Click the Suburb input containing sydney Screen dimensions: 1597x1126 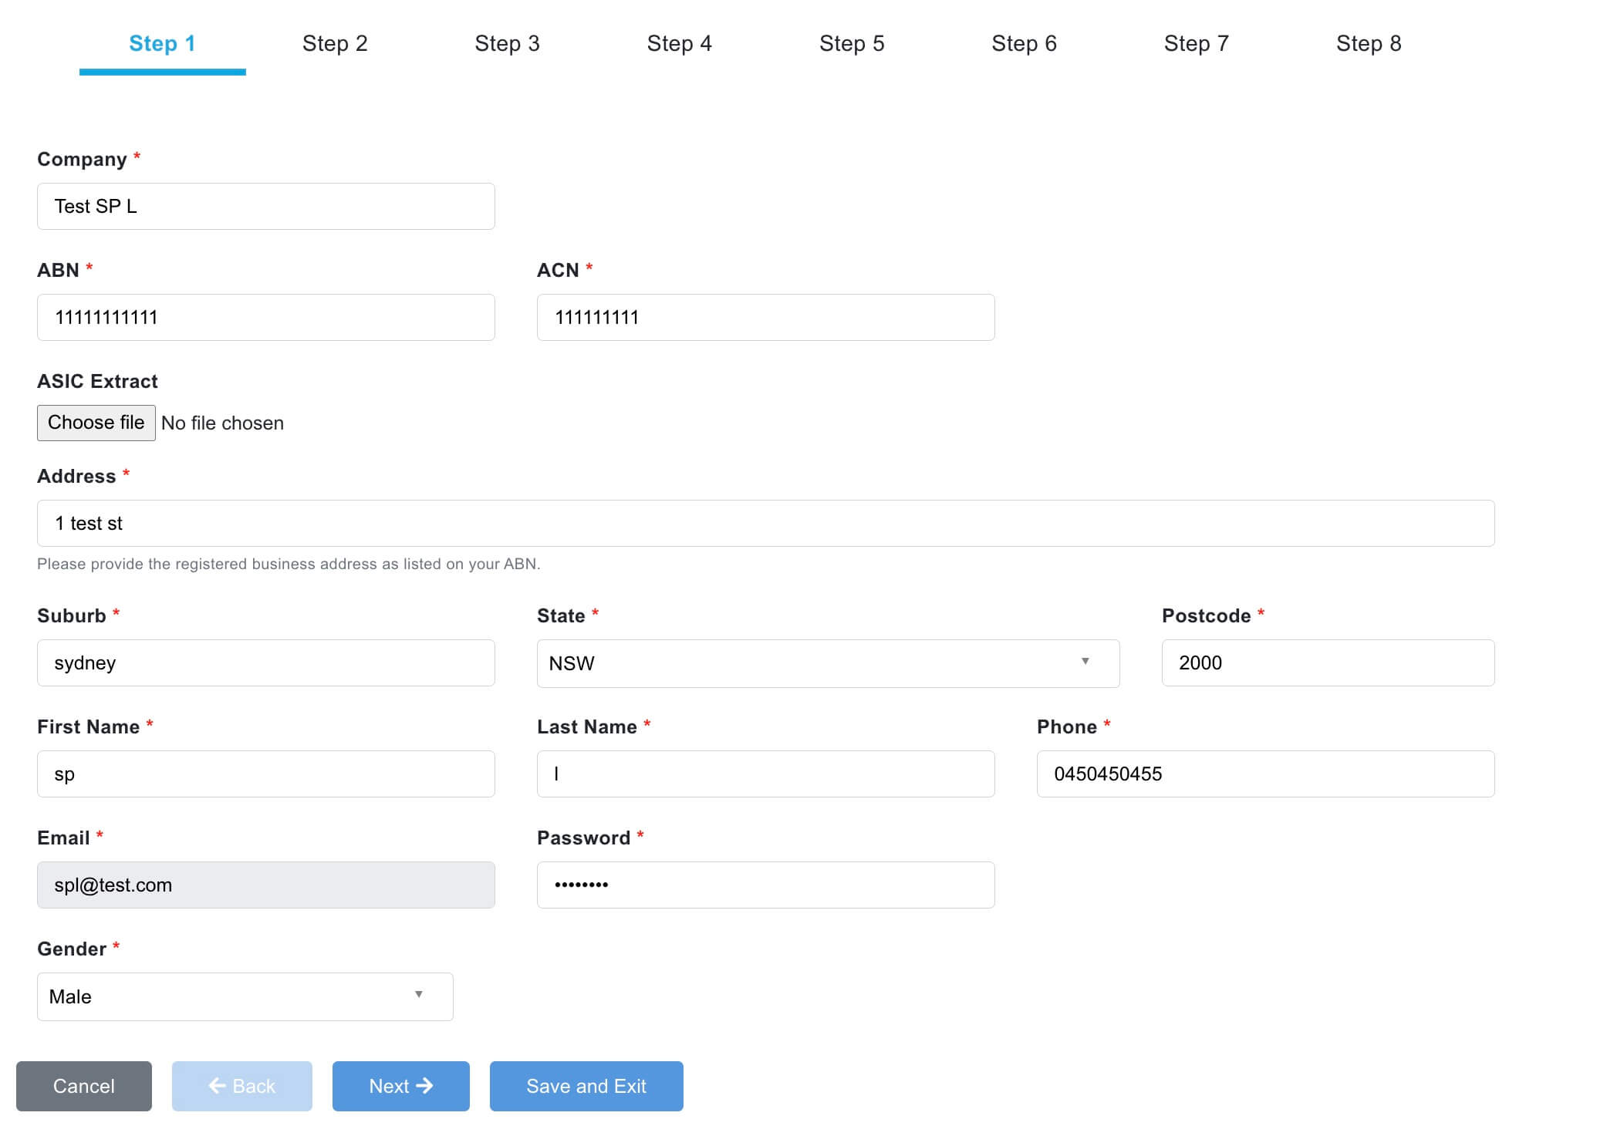[x=266, y=662]
